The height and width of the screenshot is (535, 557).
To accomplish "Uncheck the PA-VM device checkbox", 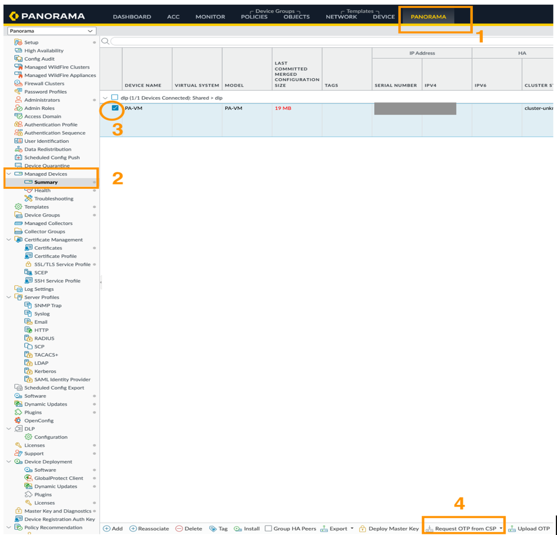I will [115, 108].
